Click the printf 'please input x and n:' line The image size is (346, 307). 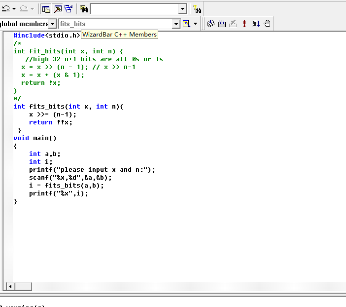click(92, 170)
